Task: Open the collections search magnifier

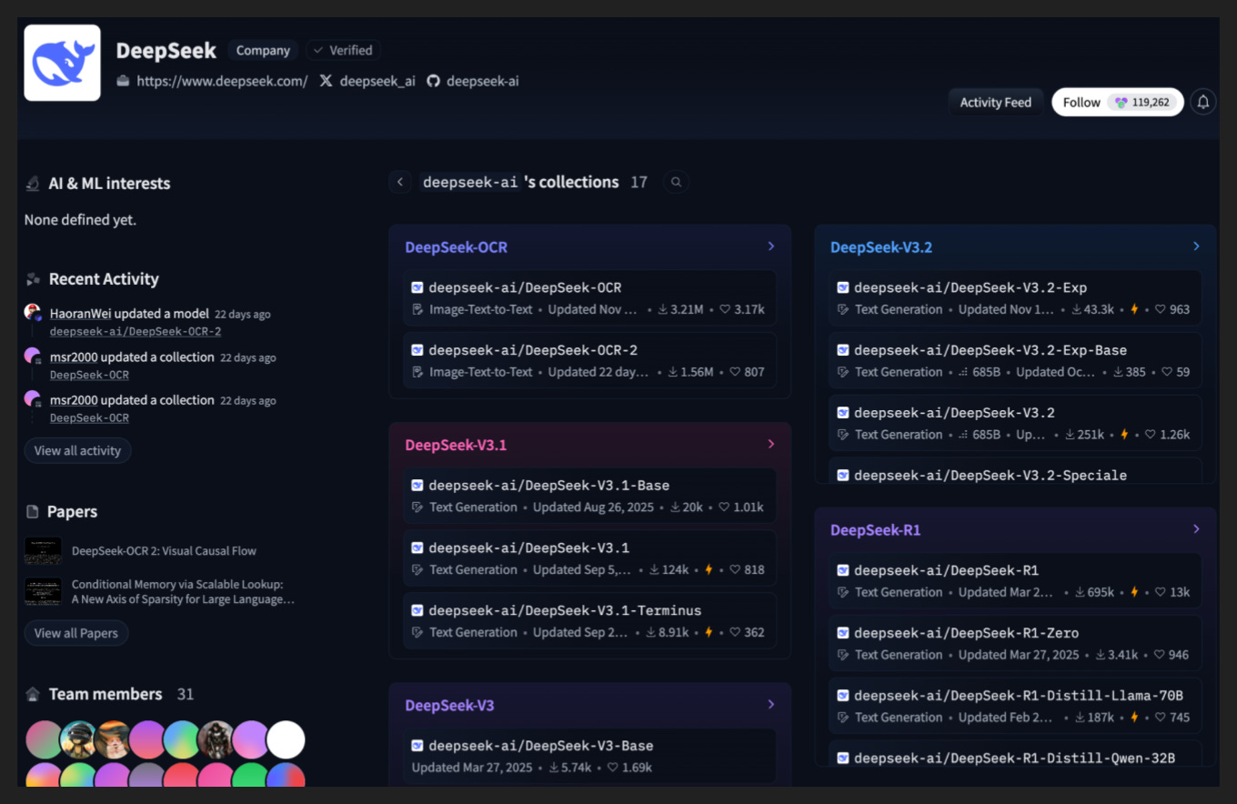Action: pos(676,182)
